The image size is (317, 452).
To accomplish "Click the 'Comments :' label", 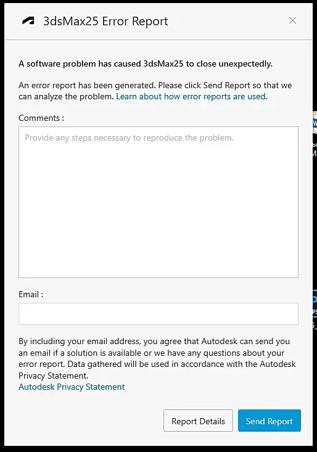I will tap(41, 118).
